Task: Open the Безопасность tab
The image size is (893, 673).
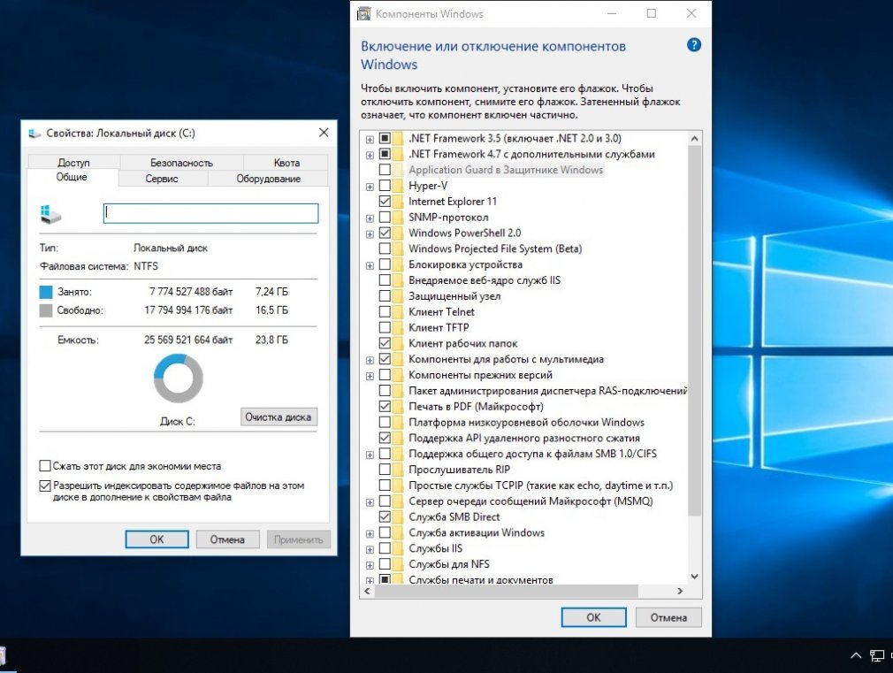Action: [181, 163]
